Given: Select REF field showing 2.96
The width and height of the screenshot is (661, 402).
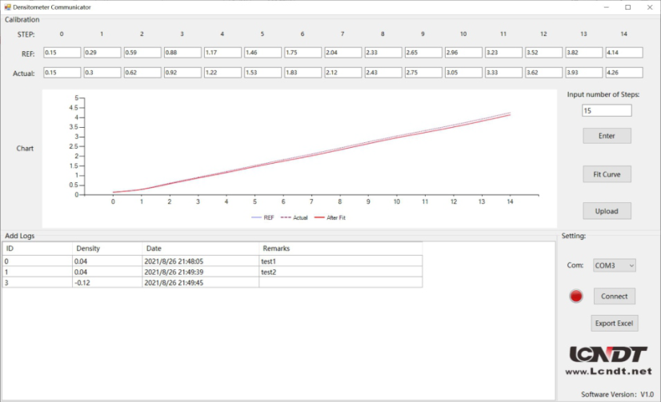Looking at the screenshot, I should (x=463, y=53).
